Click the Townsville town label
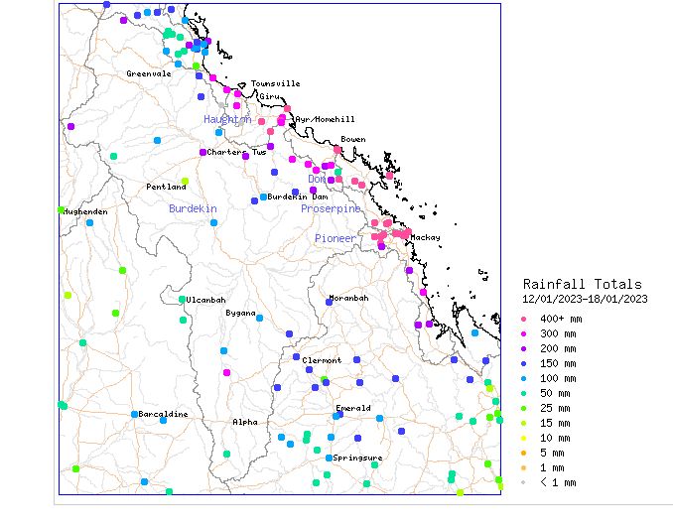This screenshot has height=526, width=673. (x=276, y=83)
